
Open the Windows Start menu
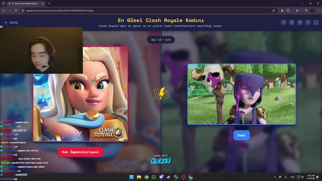pos(132,177)
